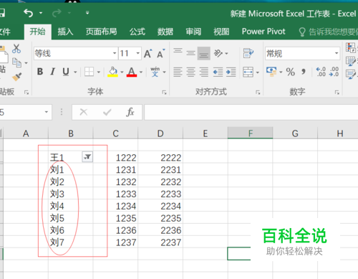Select the Format Painter brush
Image resolution: width=358 pixels, height=279 pixels.
[x=16, y=77]
